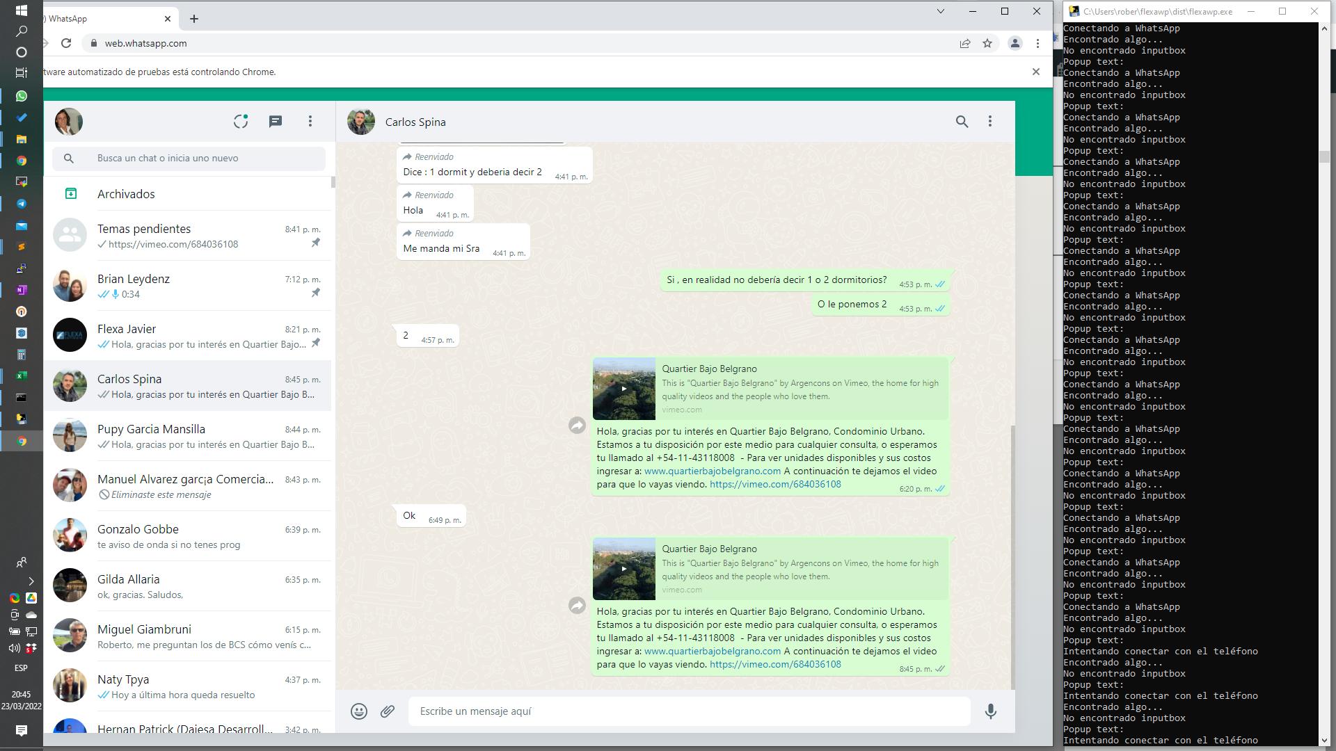
Task: Click www.quartierbajobelgrano.com in 8:45 message
Action: 713,652
